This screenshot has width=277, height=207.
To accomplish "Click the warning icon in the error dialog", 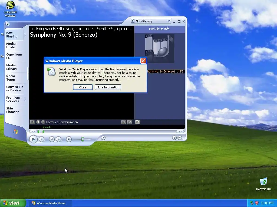I will [x=52, y=71].
